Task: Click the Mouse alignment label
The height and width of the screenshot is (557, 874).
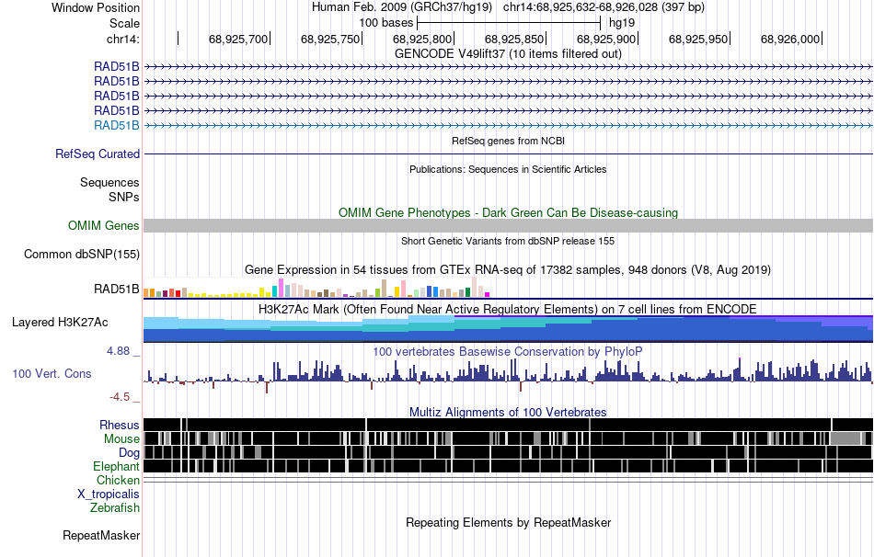Action: (121, 439)
